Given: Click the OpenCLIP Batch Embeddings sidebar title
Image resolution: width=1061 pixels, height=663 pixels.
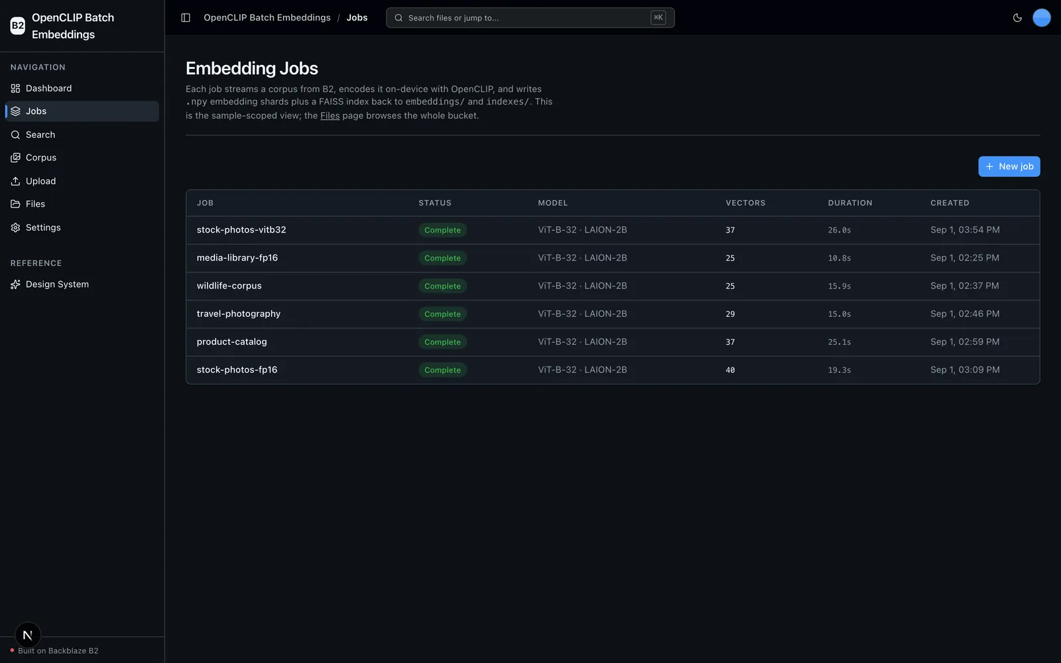Looking at the screenshot, I should pyautogui.click(x=73, y=26).
